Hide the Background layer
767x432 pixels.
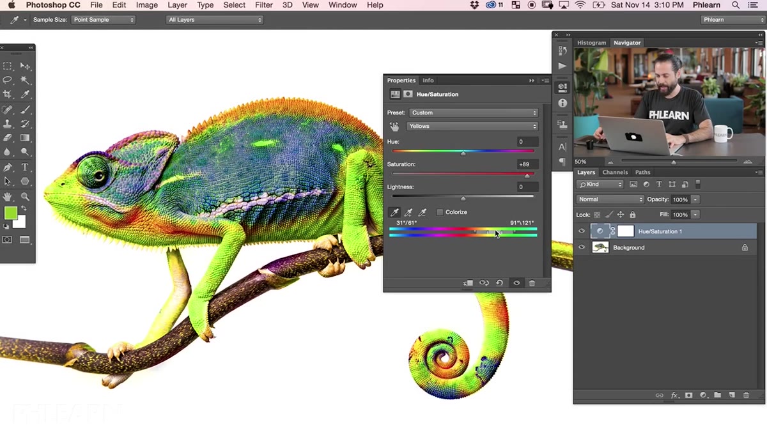pos(582,247)
